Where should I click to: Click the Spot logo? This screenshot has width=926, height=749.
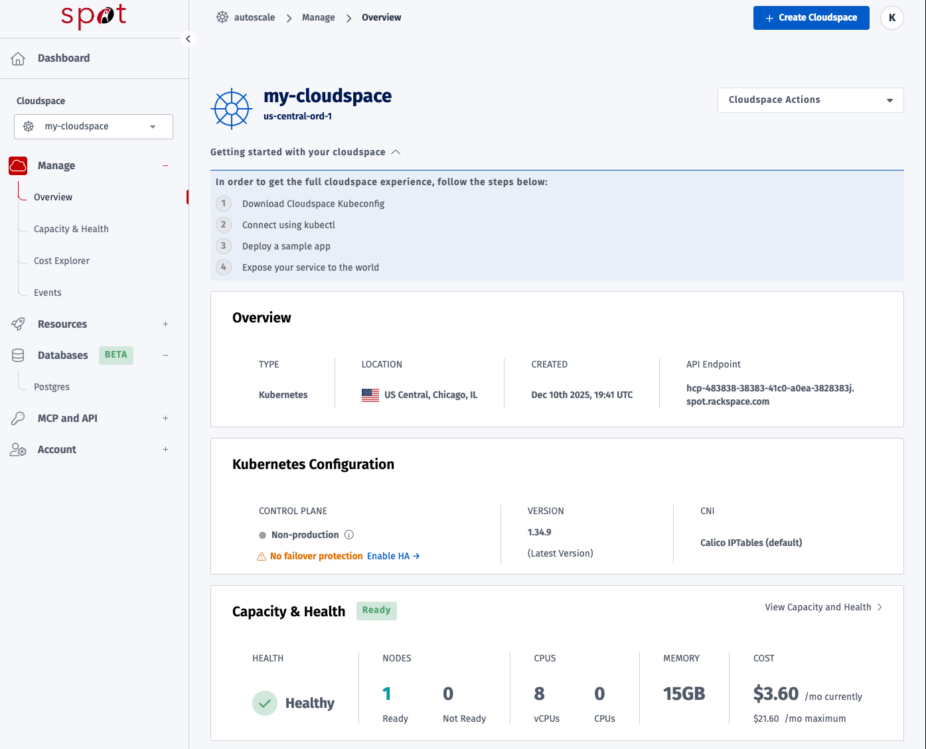pyautogui.click(x=94, y=16)
